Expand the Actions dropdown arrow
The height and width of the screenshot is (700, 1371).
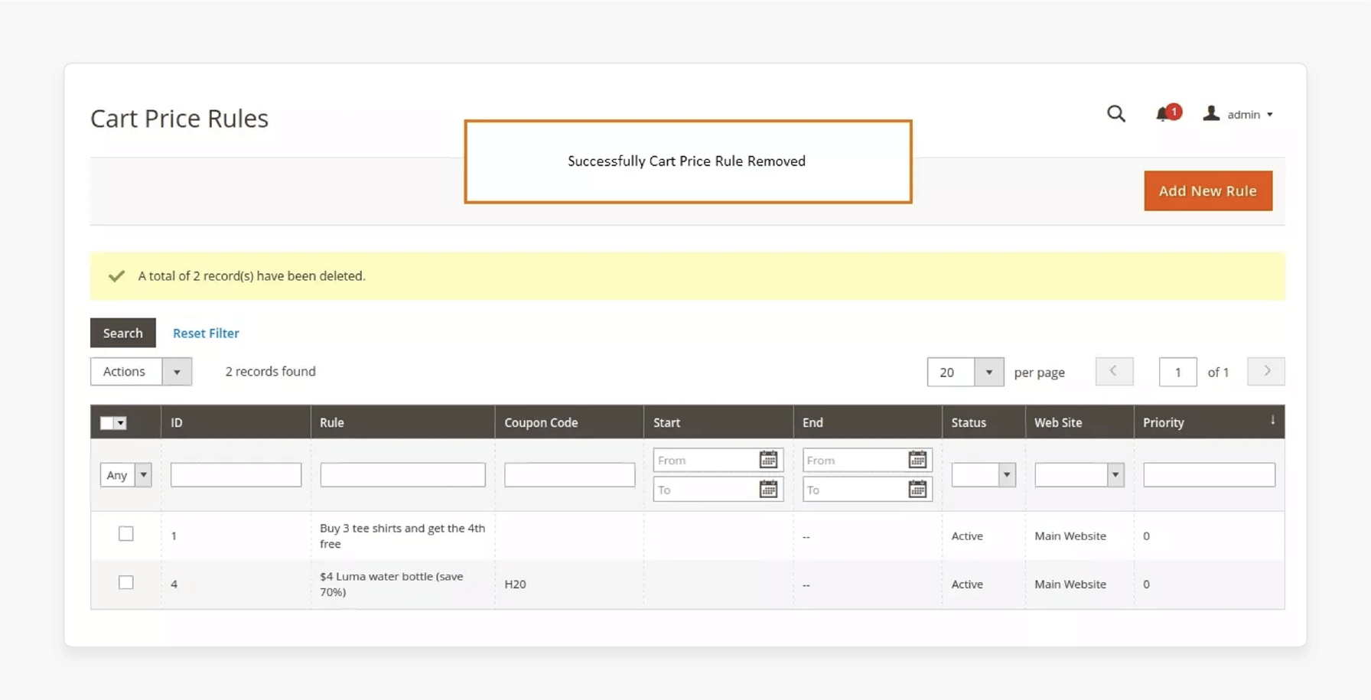point(177,372)
